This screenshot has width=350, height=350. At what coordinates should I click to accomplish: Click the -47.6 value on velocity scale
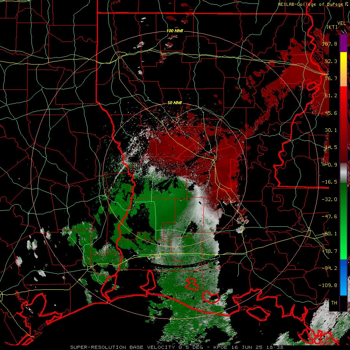[329, 217]
